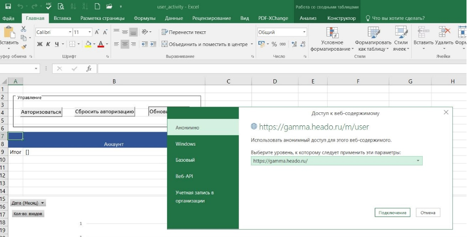Open Форматировать как таблицу dropdown
The height and width of the screenshot is (237, 467).
click(x=373, y=39)
